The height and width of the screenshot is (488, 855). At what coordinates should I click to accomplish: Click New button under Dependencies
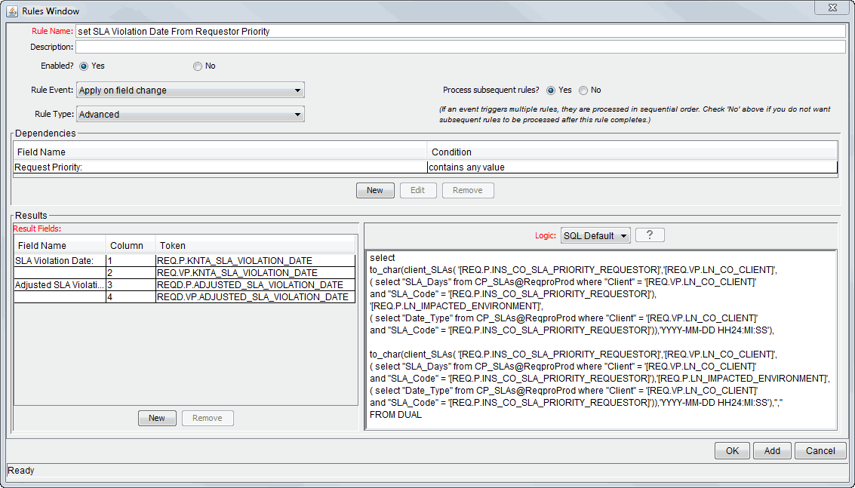point(374,190)
